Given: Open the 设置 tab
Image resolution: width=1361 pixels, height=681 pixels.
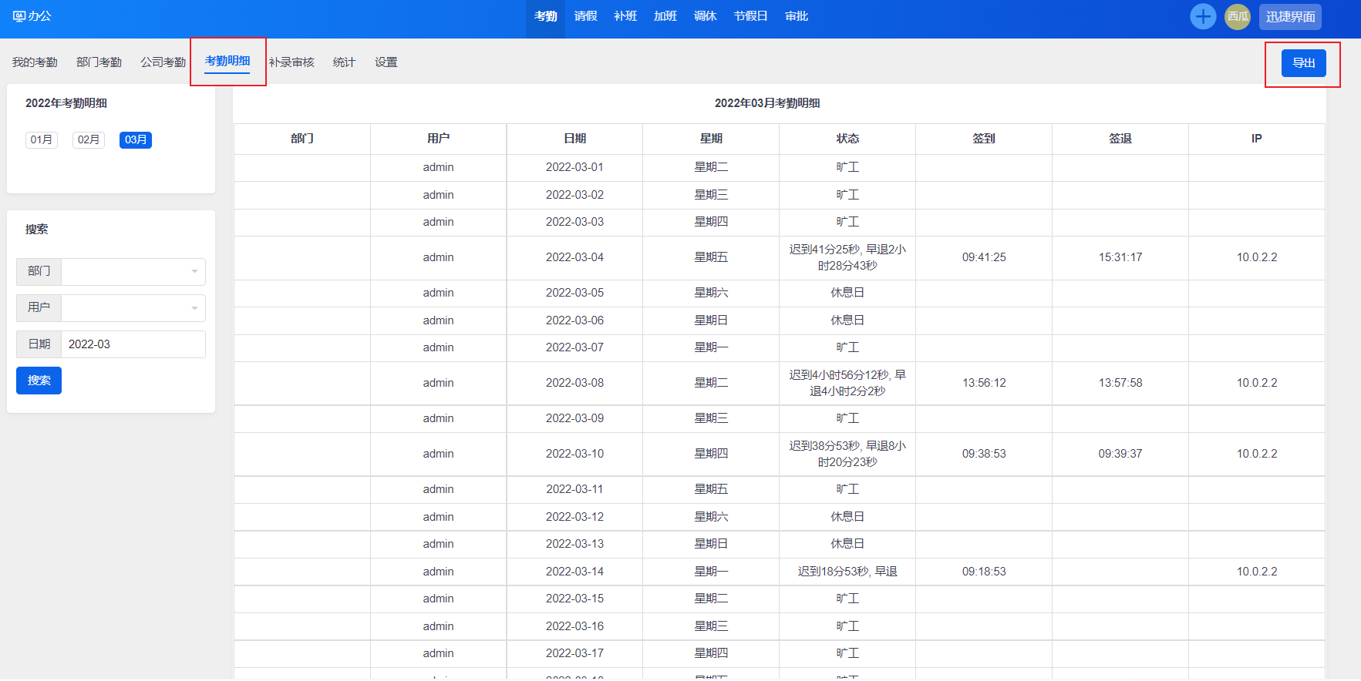Looking at the screenshot, I should (386, 62).
